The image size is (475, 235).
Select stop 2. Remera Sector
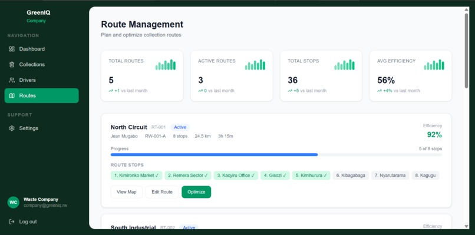pos(188,176)
